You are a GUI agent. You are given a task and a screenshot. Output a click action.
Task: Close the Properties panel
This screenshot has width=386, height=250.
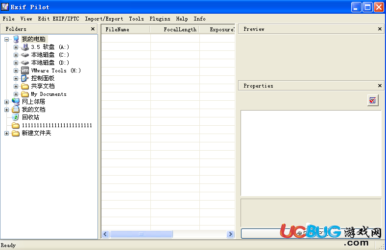point(380,86)
